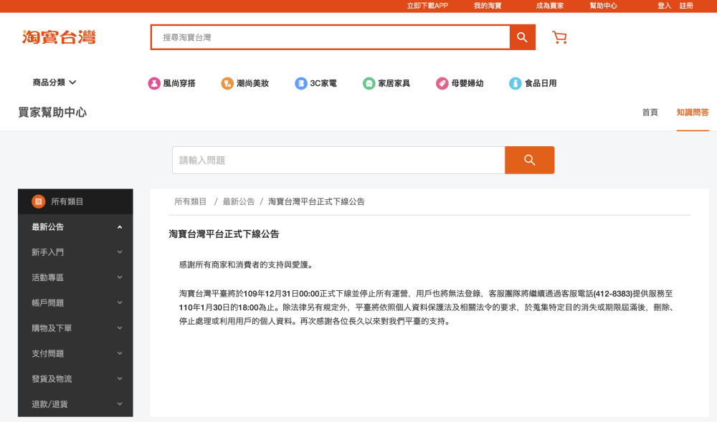The height and width of the screenshot is (422, 717).
Task: Click the 潮尚美妝 category text
Action: [252, 83]
